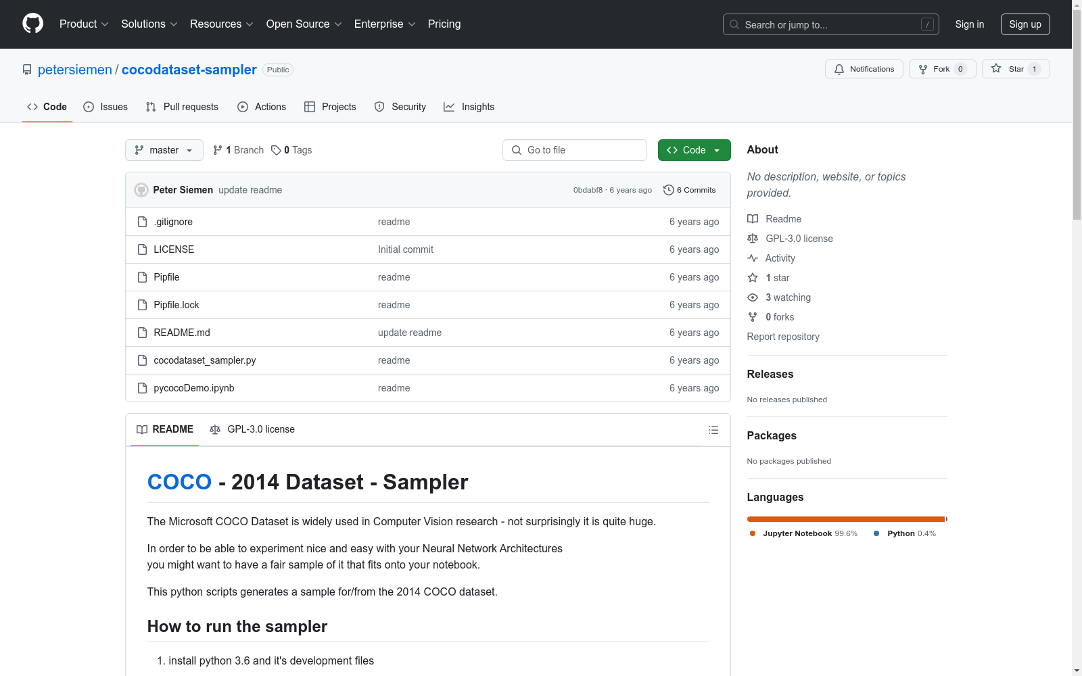
Task: Open the COCO link in README heading
Action: [180, 482]
